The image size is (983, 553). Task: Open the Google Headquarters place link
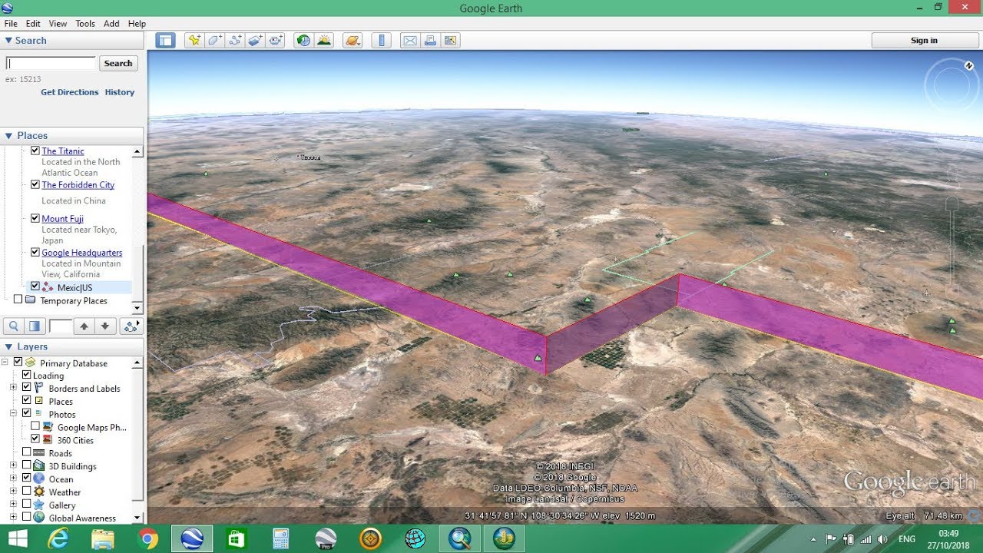tap(82, 253)
